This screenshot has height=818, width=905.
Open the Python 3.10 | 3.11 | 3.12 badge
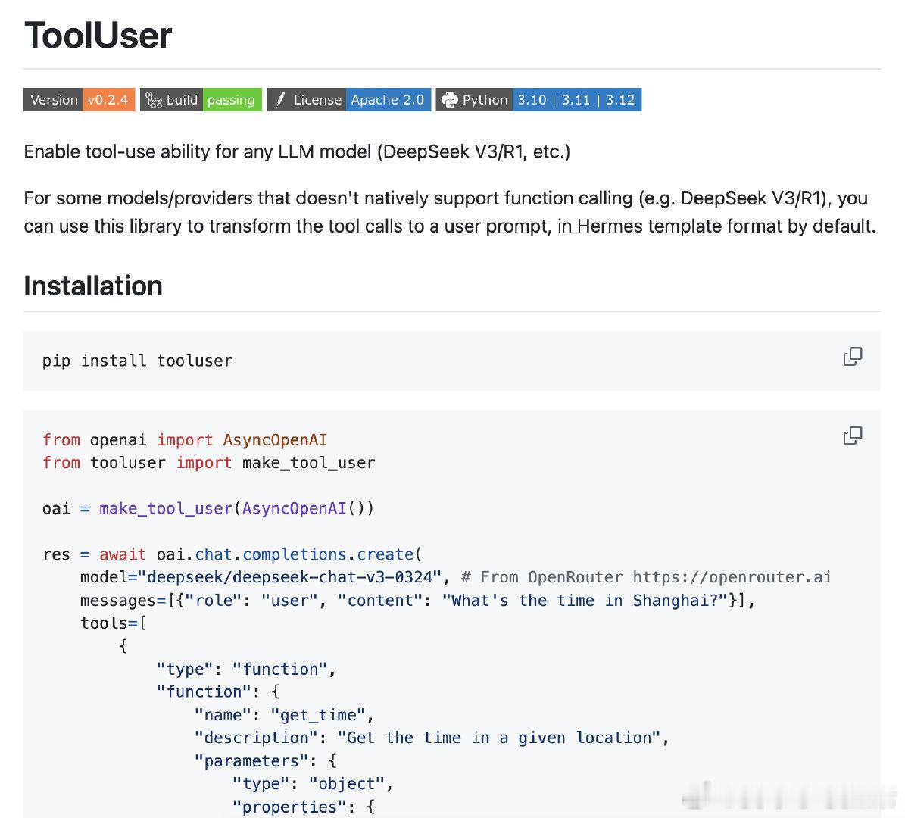[538, 100]
